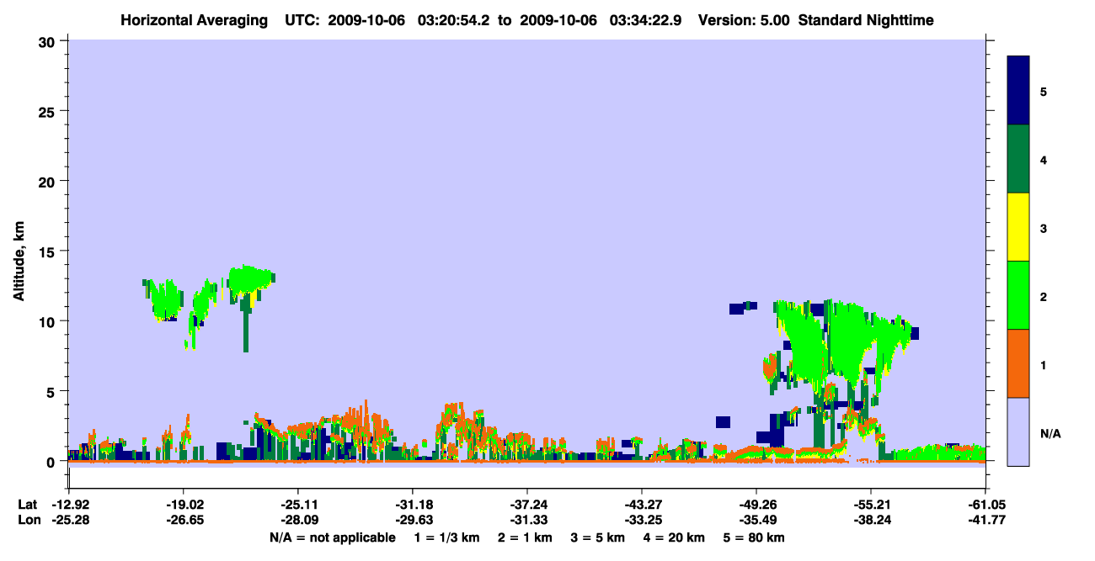This screenshot has height=561, width=1095.
Task: Click the legend note 'N/A = not applicable'
Action: [x=332, y=537]
